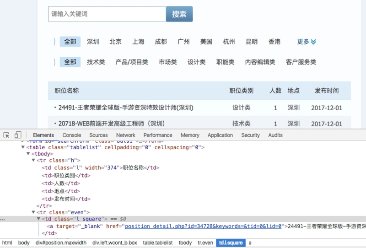The width and height of the screenshot is (366, 248).
Task: Click the inspect element picker icon
Action: coord(6,135)
